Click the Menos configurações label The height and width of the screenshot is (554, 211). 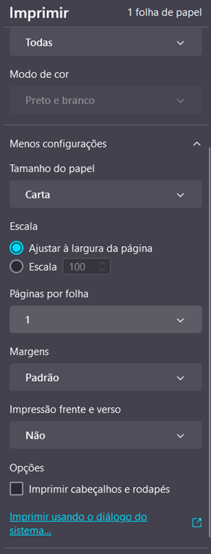click(58, 144)
